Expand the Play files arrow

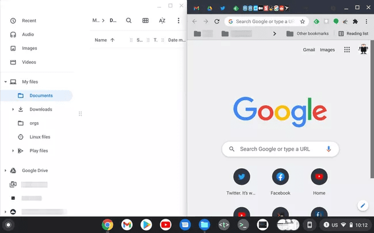click(13, 151)
